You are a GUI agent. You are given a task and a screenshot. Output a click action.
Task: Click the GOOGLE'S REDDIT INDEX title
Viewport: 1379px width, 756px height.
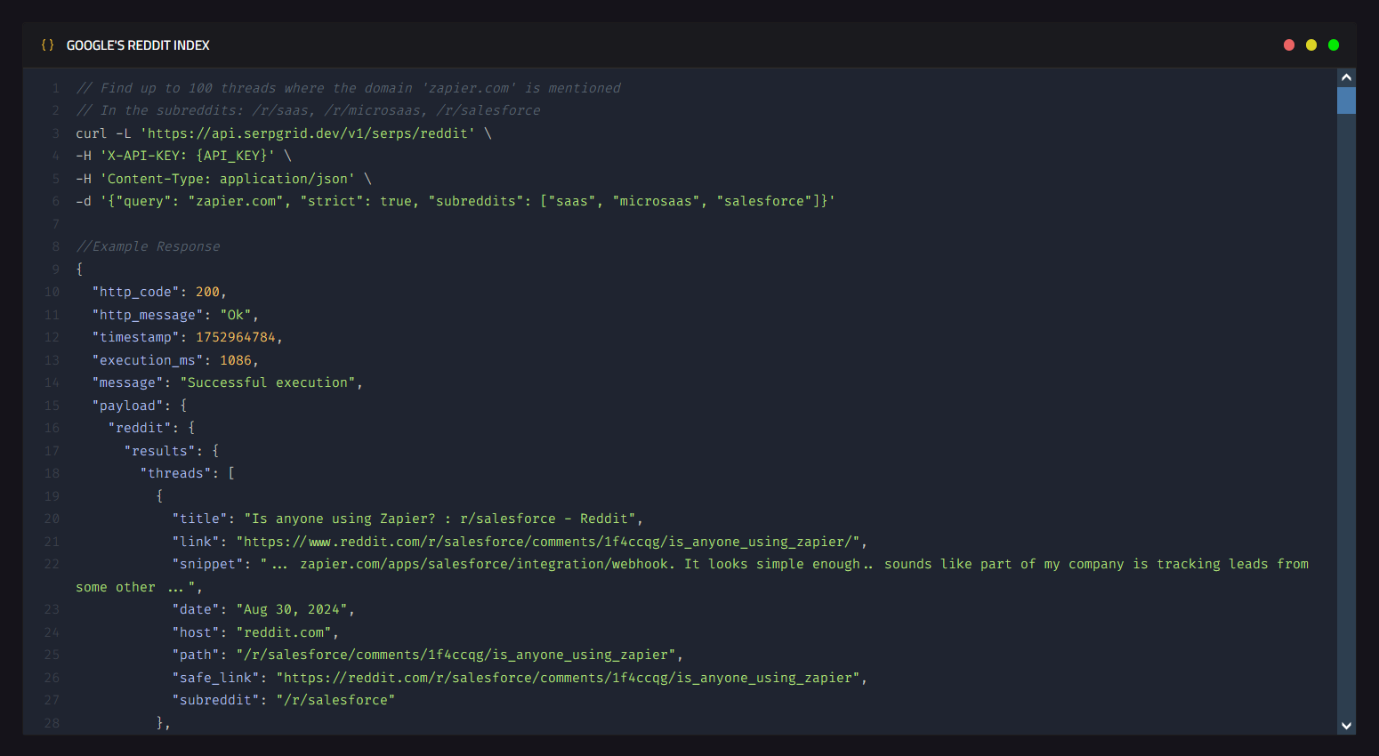pyautogui.click(x=138, y=45)
